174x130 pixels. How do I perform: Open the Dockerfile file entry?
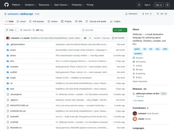[x=14, y=117]
